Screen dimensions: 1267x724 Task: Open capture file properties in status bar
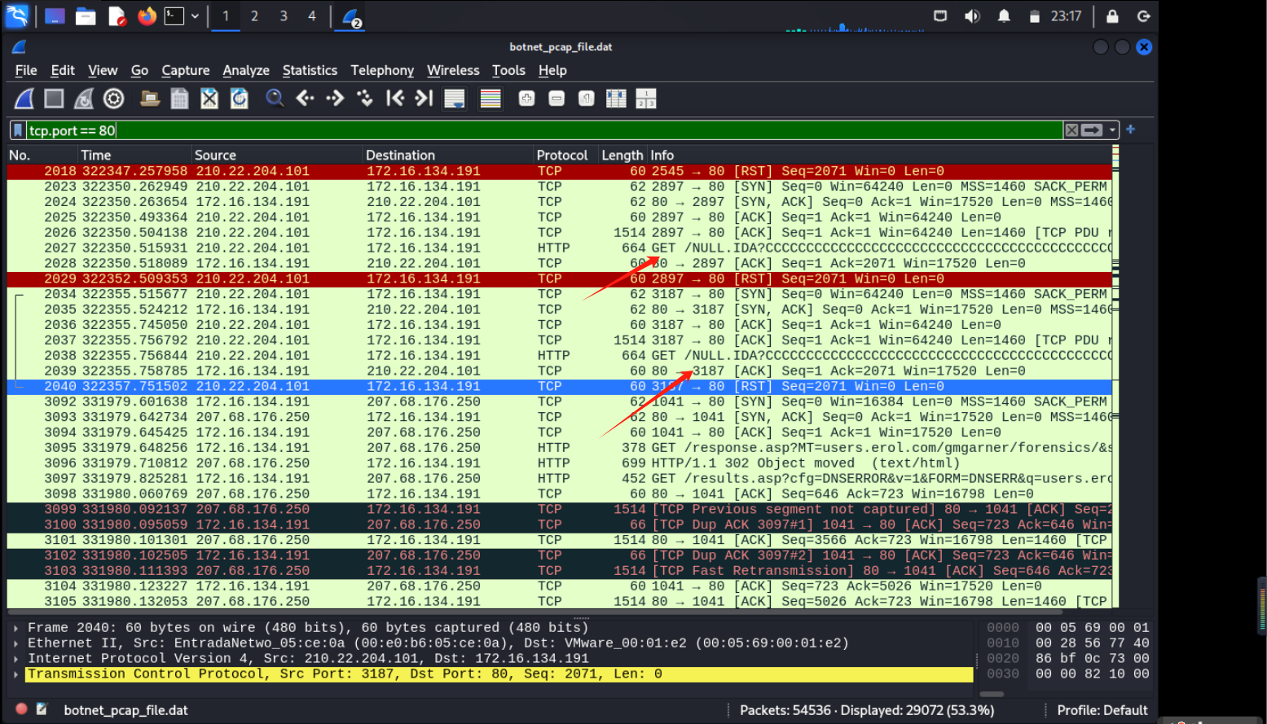pos(42,709)
